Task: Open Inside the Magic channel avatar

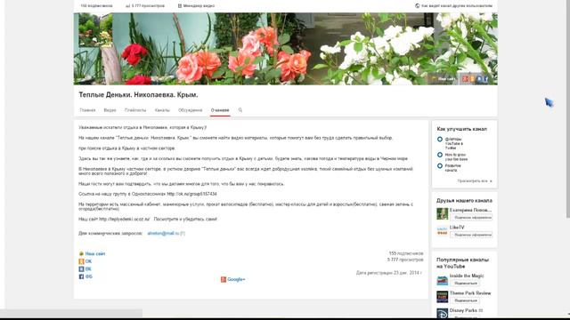Action: [443, 280]
